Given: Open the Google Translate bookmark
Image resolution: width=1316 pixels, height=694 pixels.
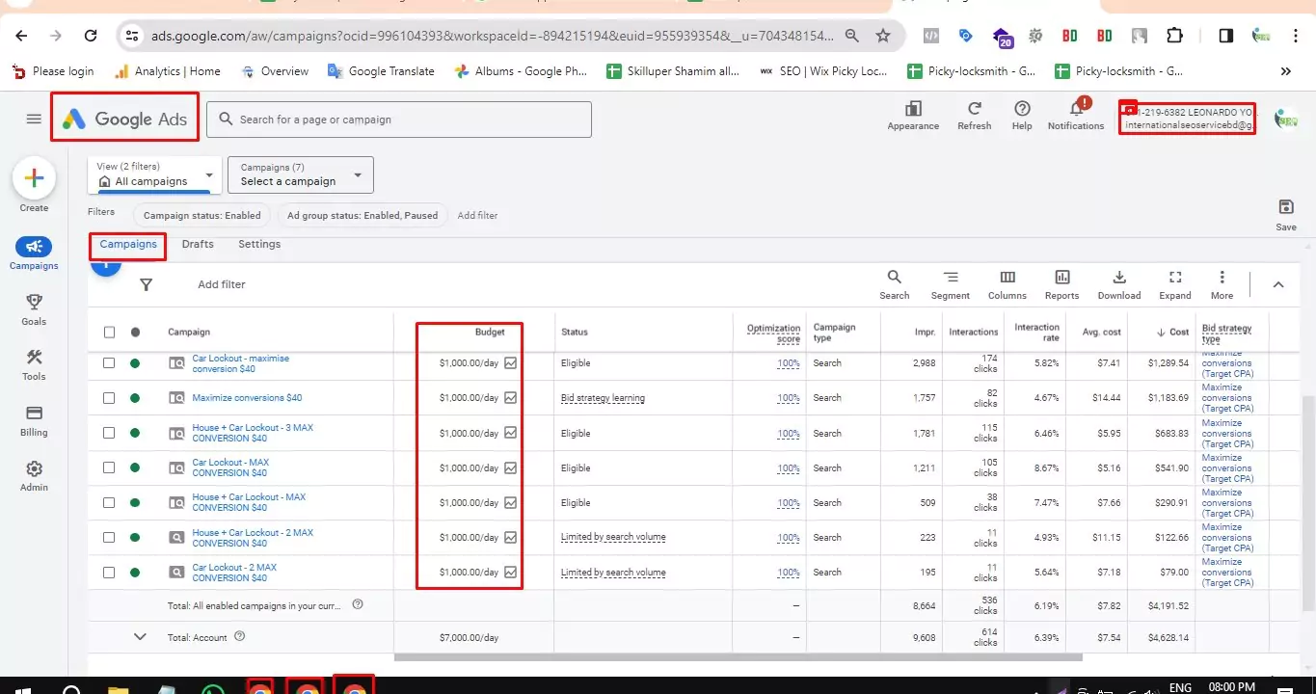Looking at the screenshot, I should (x=381, y=71).
